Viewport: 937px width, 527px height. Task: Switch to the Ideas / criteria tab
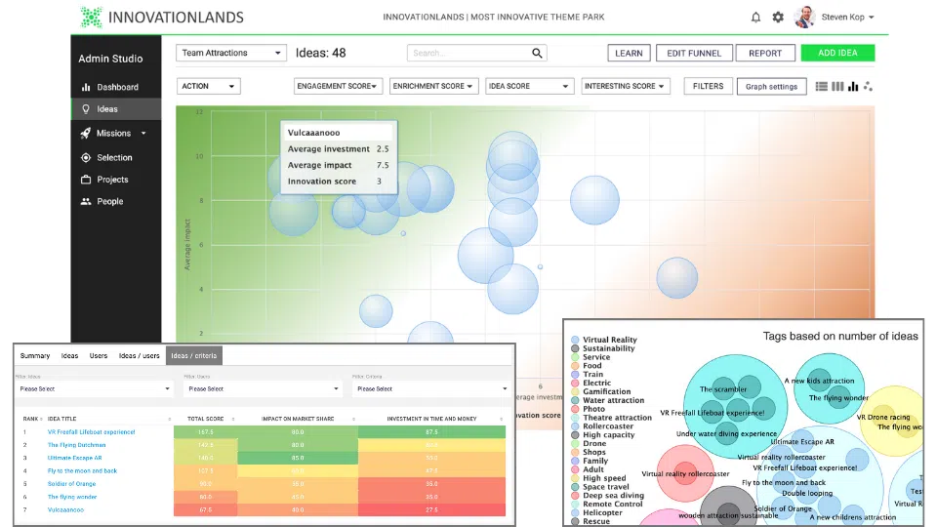[193, 355]
